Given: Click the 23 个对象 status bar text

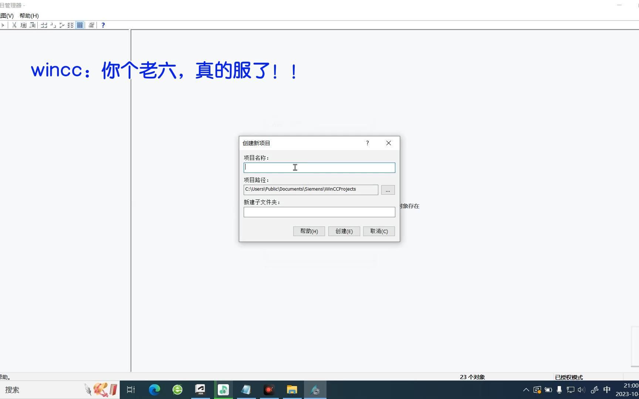Looking at the screenshot, I should point(472,377).
